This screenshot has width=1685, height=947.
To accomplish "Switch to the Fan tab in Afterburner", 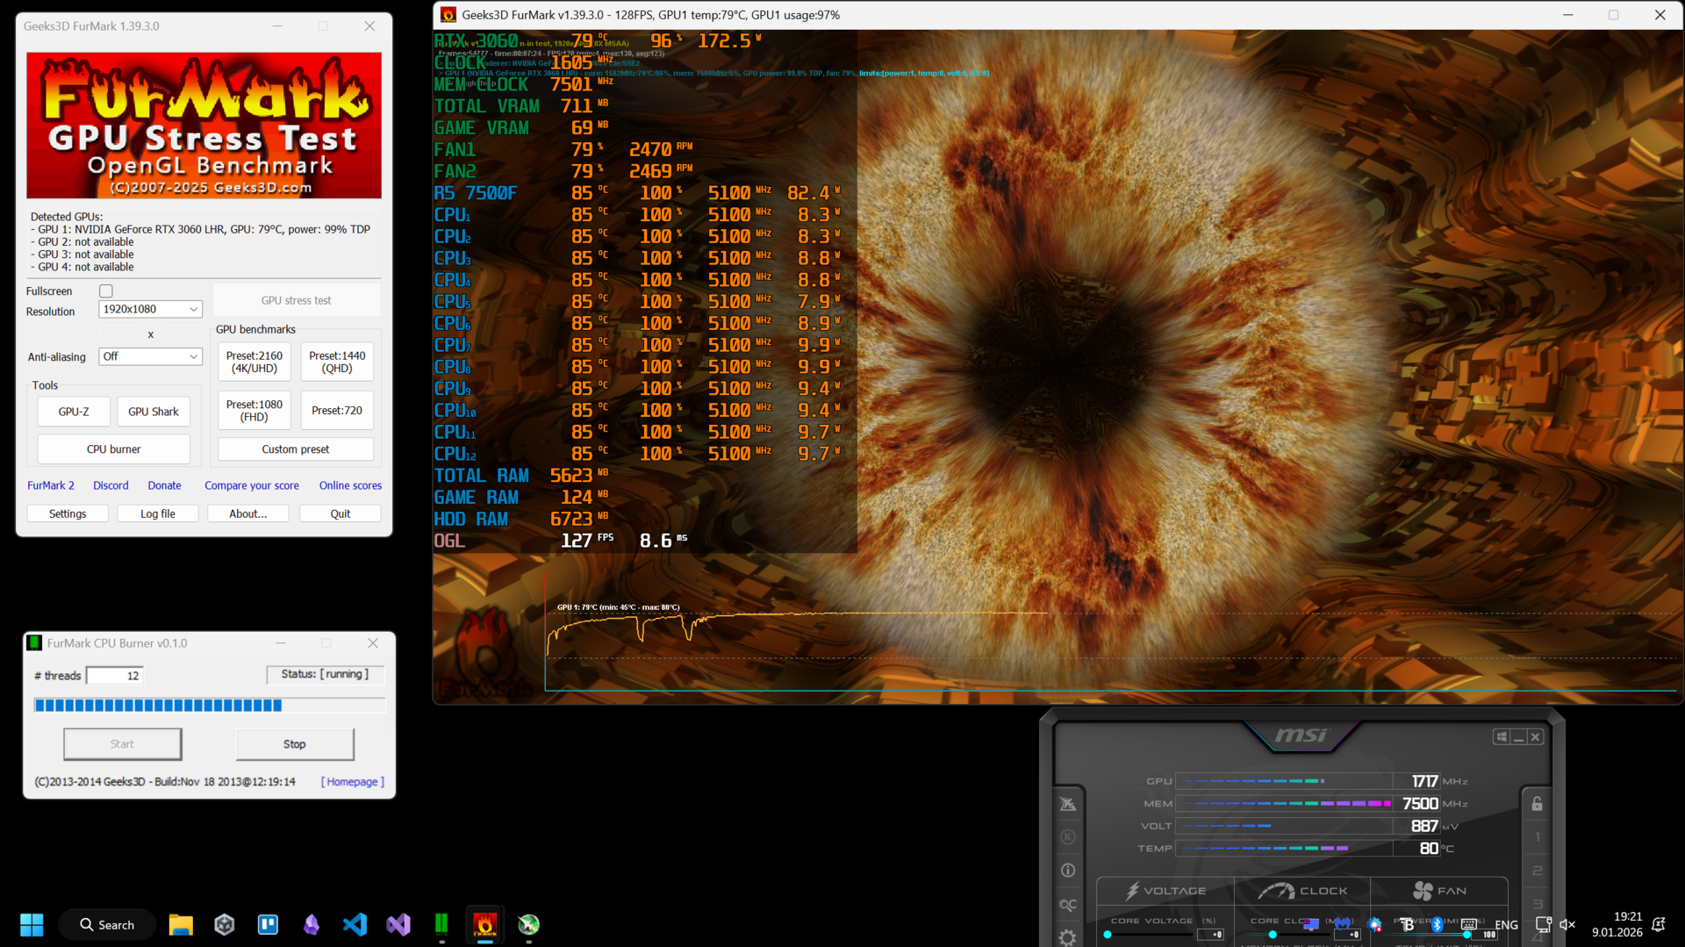I will (1440, 890).
